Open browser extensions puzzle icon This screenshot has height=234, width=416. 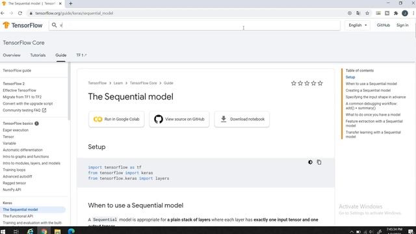pos(396,13)
